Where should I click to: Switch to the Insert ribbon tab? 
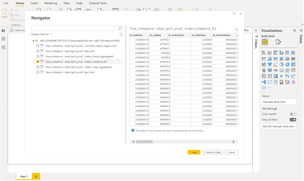[x=34, y=3]
